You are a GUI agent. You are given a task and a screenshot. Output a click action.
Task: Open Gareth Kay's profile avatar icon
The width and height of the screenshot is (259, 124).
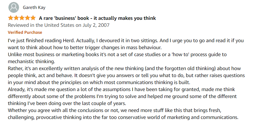13,8
